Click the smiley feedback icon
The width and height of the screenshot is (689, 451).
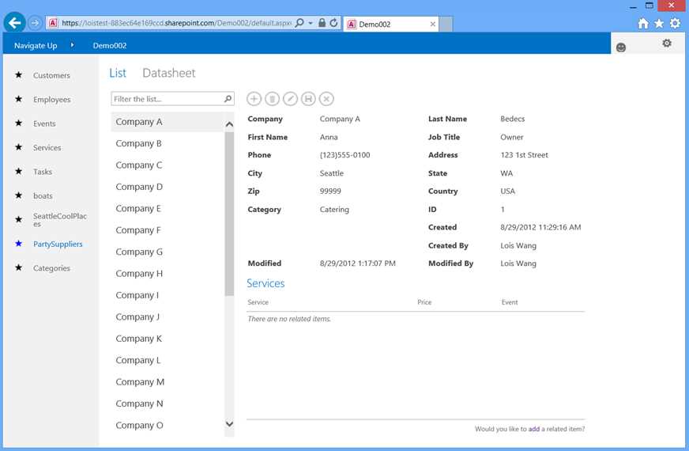[x=621, y=47]
